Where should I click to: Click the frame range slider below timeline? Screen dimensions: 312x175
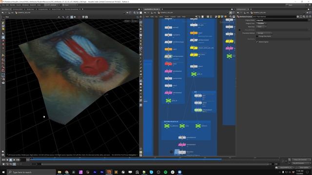[x=155, y=164]
